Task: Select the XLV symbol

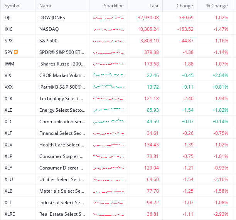Action: click(8, 144)
